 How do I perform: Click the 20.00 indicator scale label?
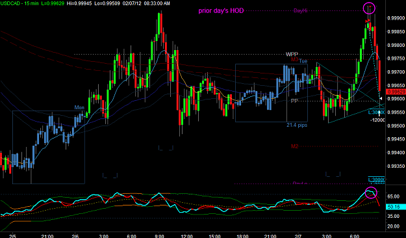coord(393,226)
